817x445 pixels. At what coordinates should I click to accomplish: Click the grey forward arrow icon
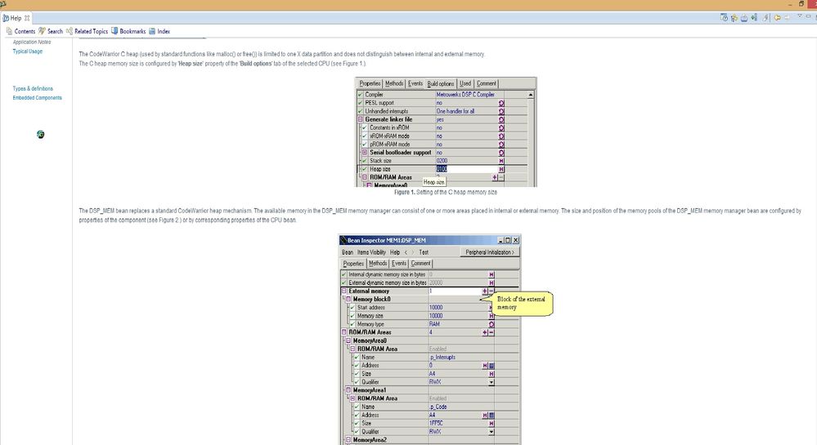(788, 17)
